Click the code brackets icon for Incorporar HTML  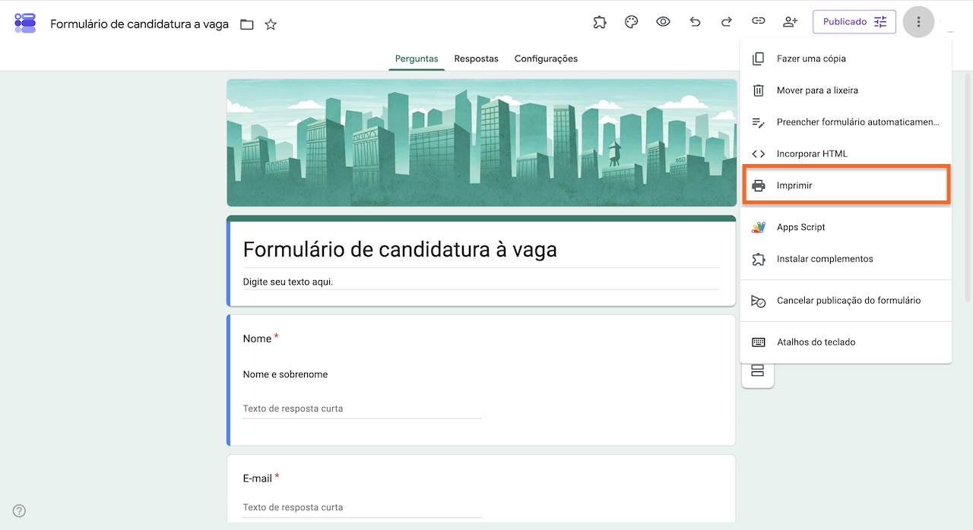[x=758, y=153]
